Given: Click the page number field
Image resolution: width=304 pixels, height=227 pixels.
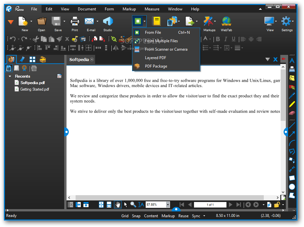Looking at the screenshot, I should (x=210, y=205).
